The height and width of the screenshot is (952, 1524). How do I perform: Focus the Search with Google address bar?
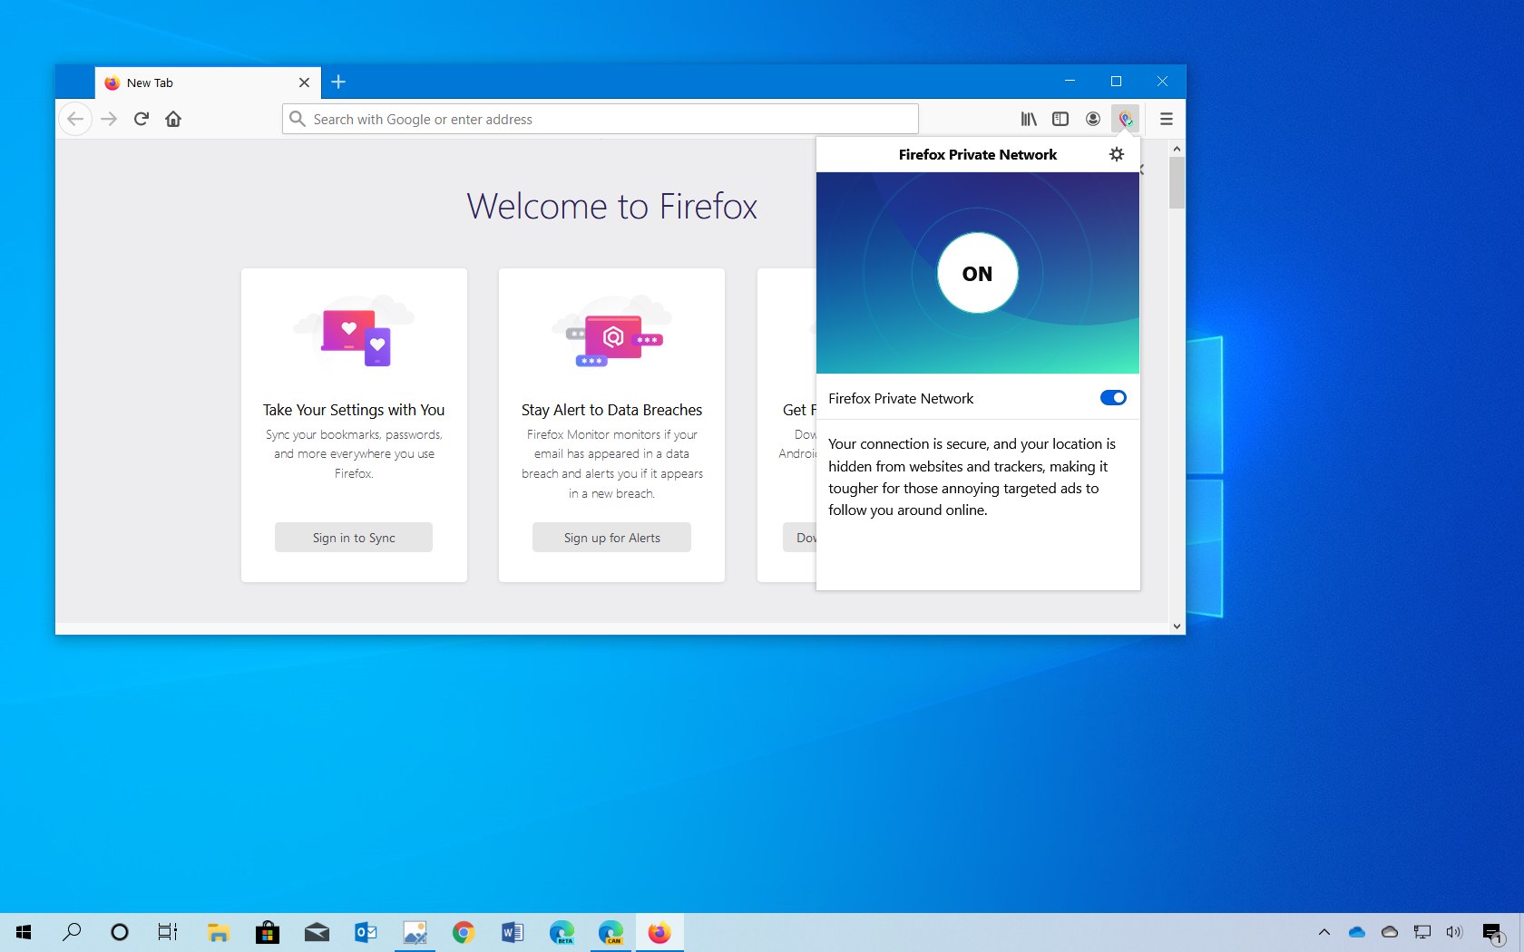601,119
